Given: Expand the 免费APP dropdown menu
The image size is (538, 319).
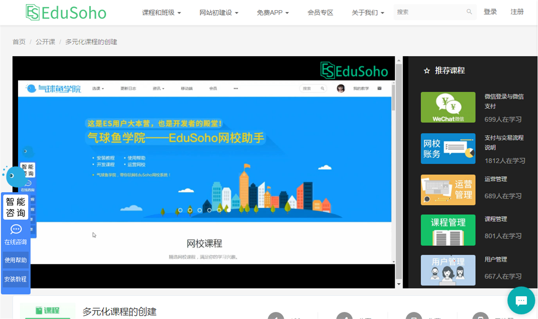Looking at the screenshot, I should [x=273, y=13].
